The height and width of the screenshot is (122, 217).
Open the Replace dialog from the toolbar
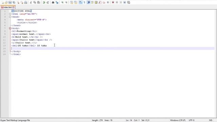pos(57,2)
